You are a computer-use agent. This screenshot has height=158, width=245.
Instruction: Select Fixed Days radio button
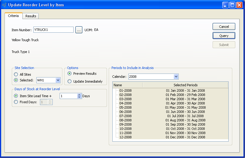pyautogui.click(x=16, y=102)
